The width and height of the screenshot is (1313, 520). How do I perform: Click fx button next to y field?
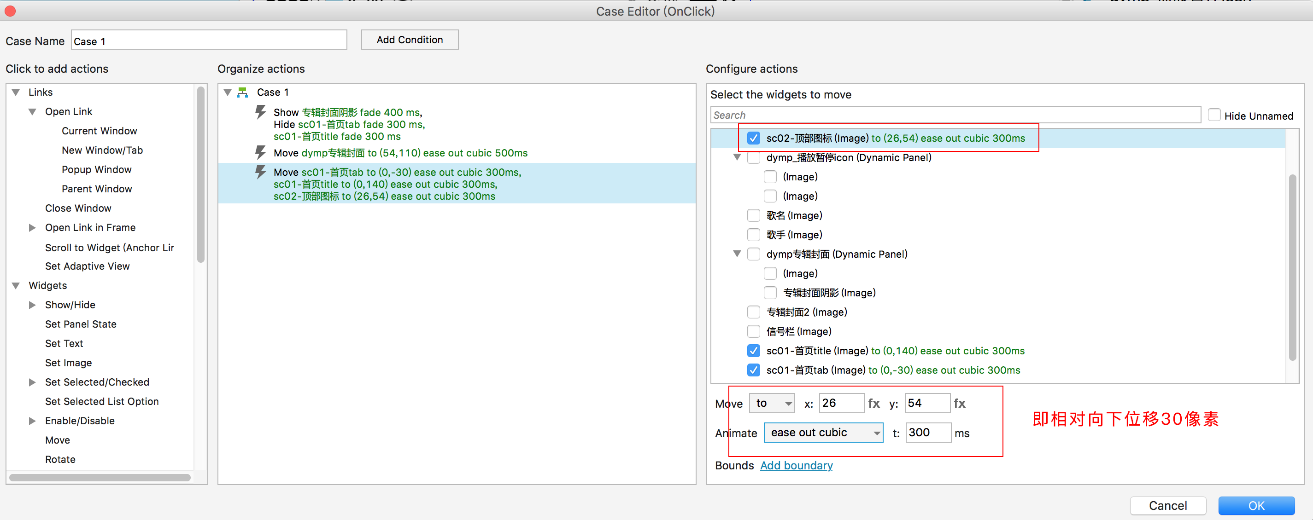[959, 404]
